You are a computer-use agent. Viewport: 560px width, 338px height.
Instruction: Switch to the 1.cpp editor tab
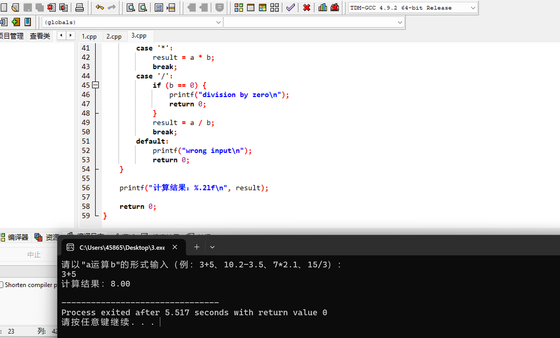click(89, 36)
